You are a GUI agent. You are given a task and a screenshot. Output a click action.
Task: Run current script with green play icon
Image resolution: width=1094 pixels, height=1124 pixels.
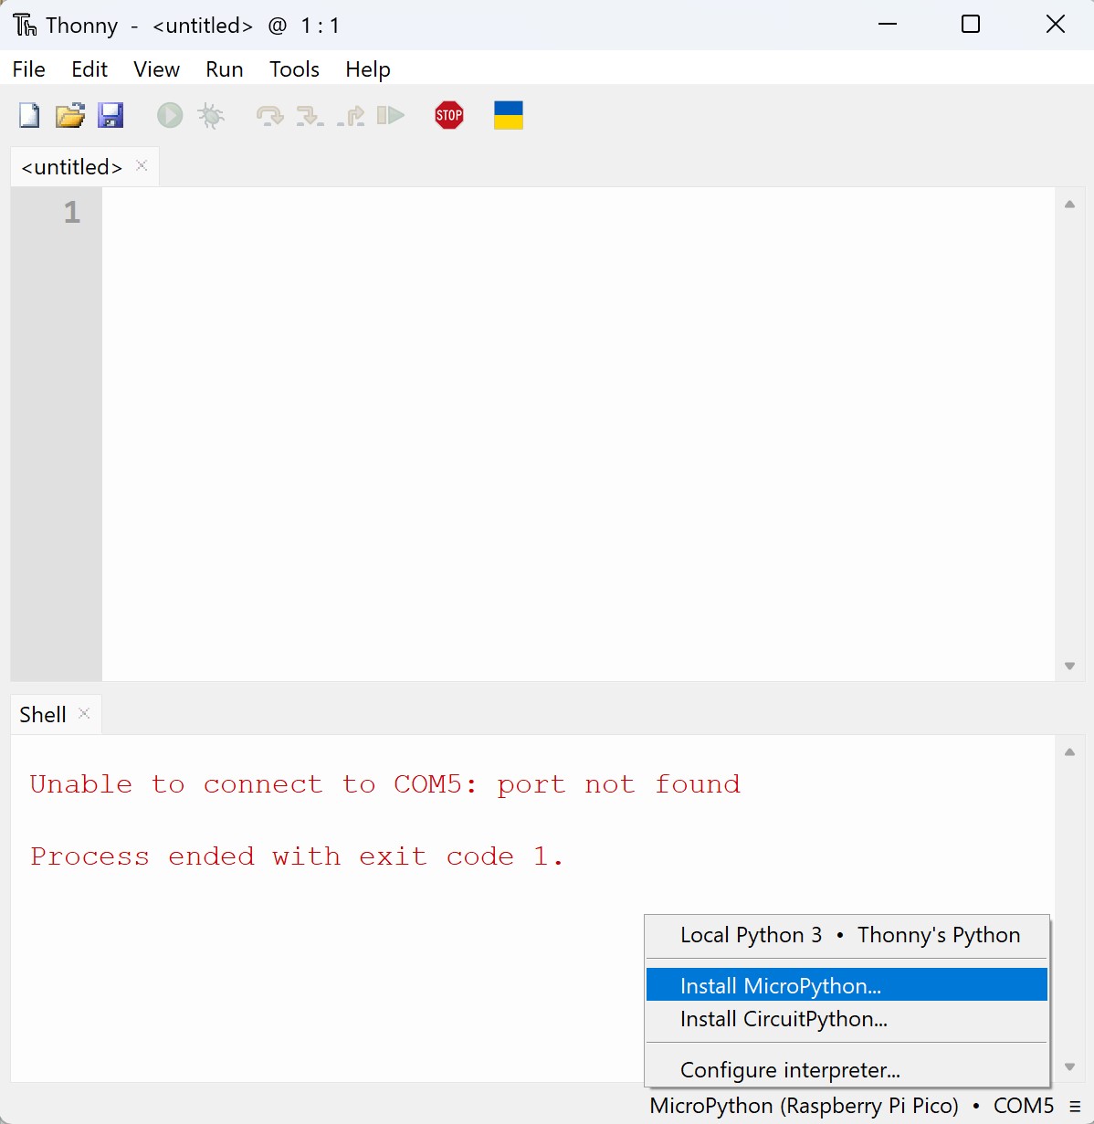(170, 115)
